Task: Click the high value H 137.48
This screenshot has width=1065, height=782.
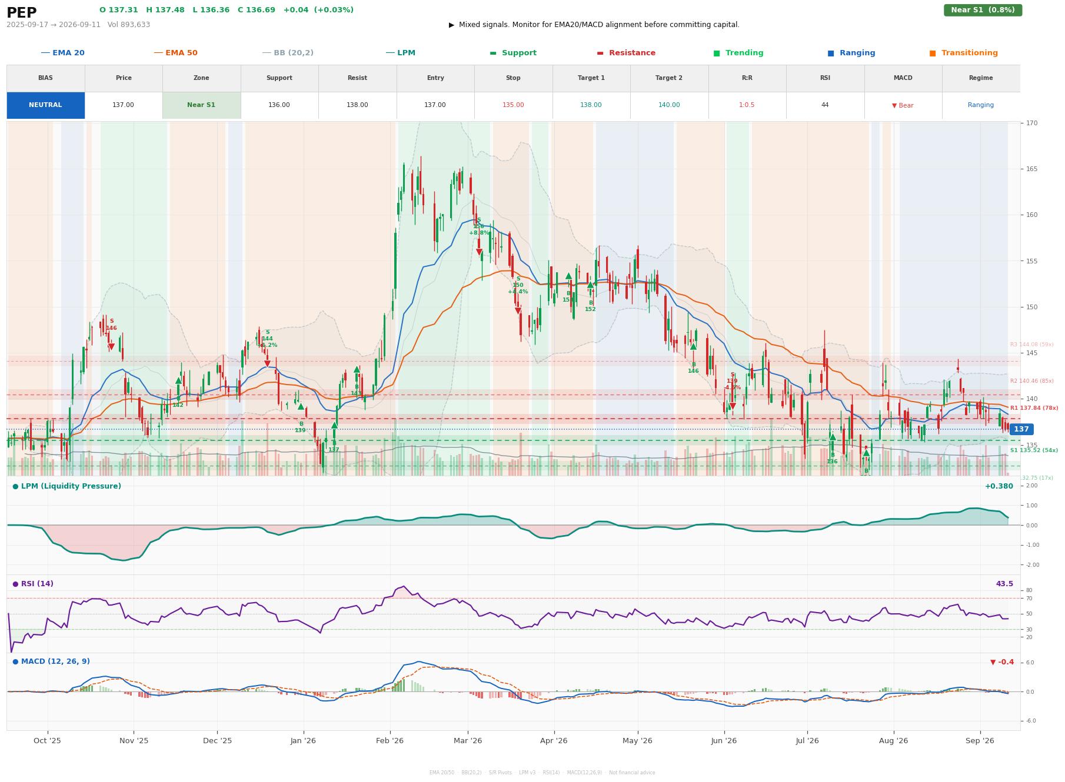Action: pyautogui.click(x=165, y=10)
